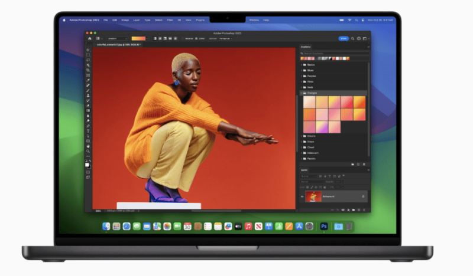Screen dimensions: 473x276
Task: Click the Home icon in options bar
Action: point(90,38)
